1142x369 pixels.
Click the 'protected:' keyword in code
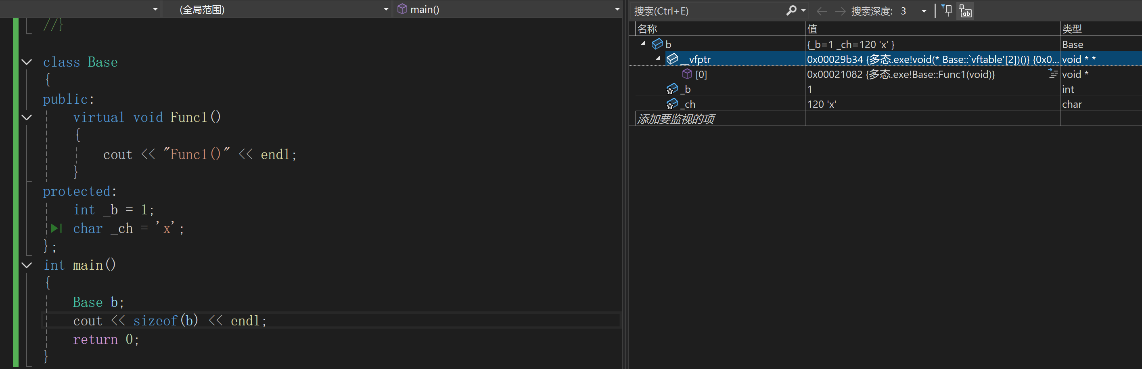80,192
